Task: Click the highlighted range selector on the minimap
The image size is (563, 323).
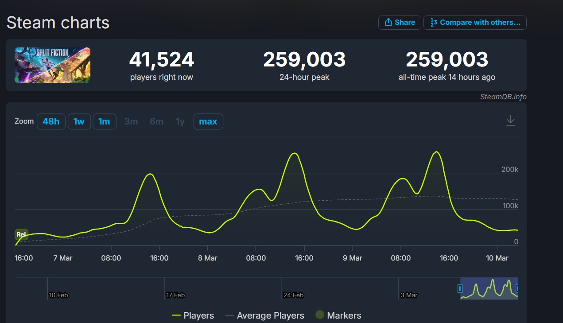Action: 488,289
